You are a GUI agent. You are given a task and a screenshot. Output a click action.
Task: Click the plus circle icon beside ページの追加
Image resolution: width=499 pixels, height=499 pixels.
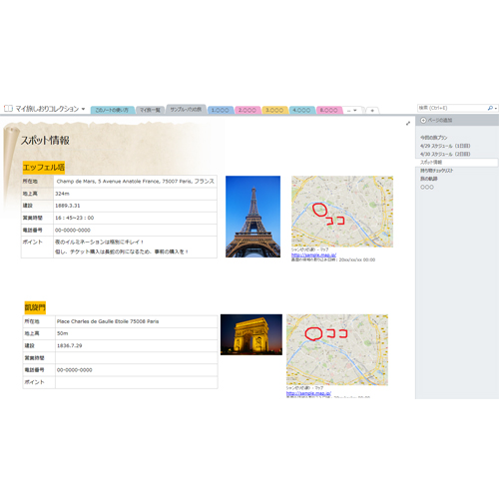(x=423, y=120)
